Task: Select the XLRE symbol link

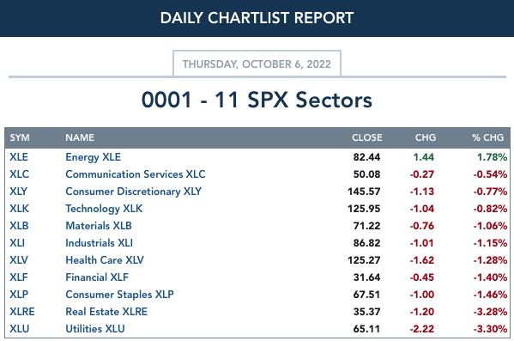Action: (22, 312)
